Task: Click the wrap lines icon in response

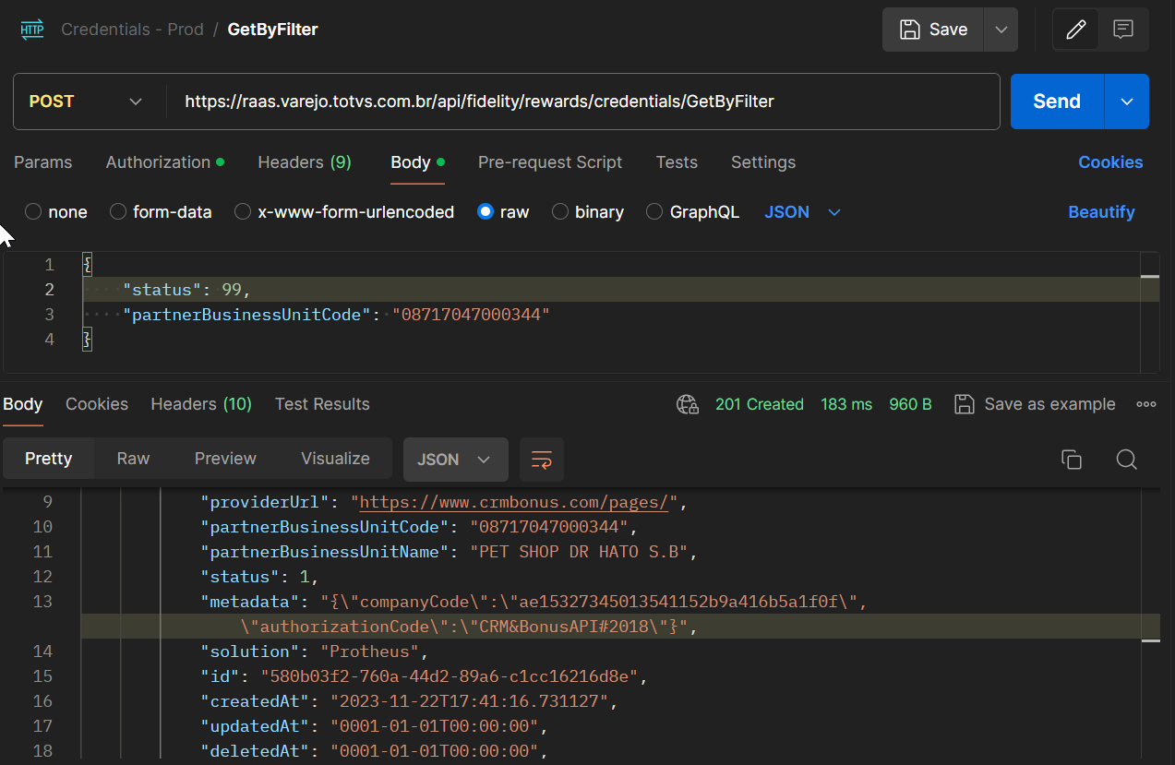Action: [x=542, y=460]
